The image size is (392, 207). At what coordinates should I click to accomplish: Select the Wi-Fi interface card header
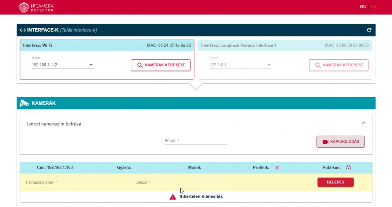pyautogui.click(x=107, y=45)
